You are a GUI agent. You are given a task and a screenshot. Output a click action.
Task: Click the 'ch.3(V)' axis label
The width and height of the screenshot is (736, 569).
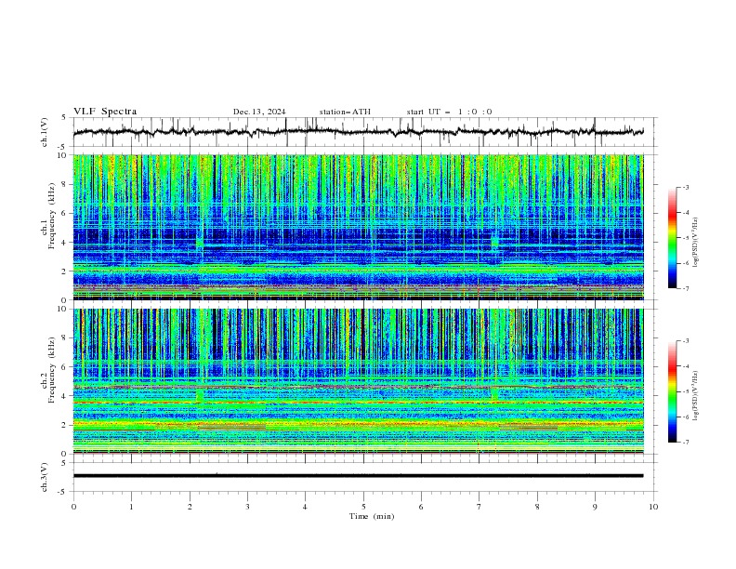tap(45, 477)
